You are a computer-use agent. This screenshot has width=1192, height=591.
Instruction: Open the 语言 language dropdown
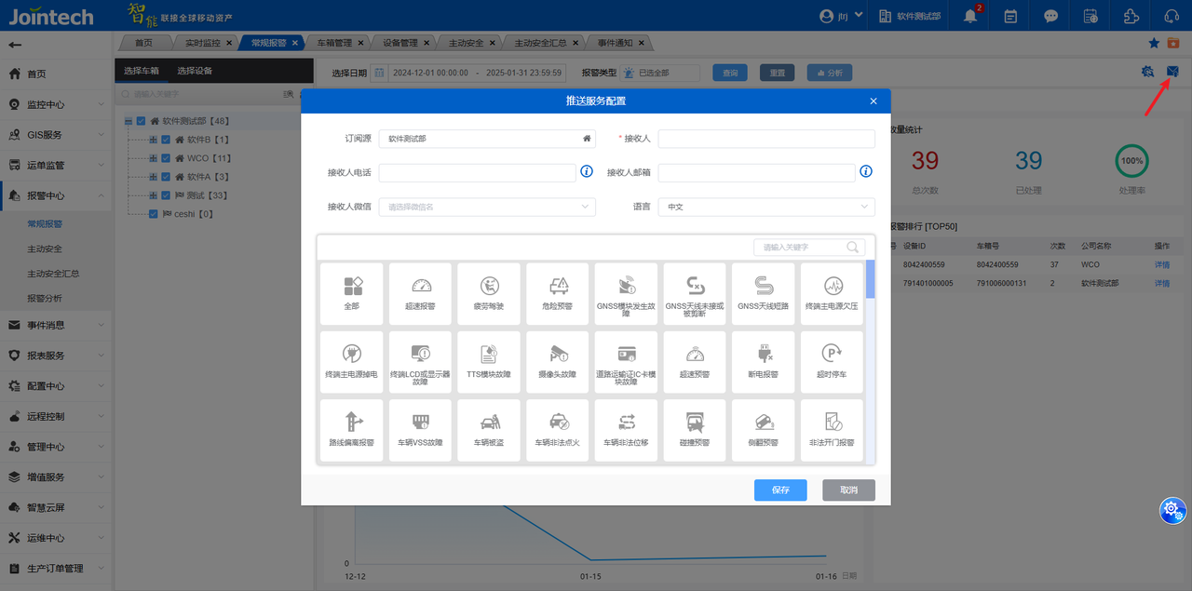pyautogui.click(x=765, y=207)
